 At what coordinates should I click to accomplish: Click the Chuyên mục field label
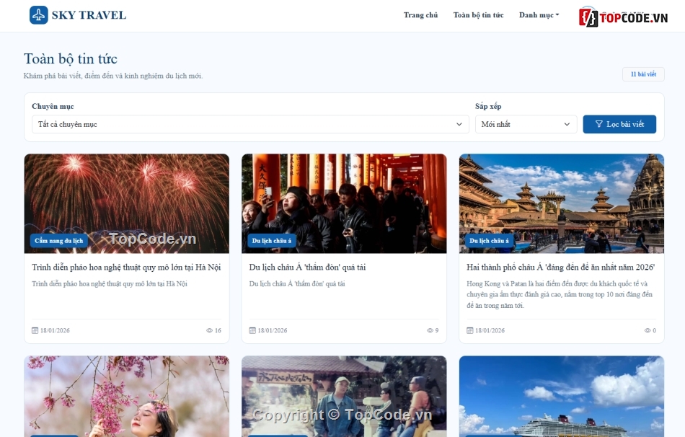tap(53, 106)
